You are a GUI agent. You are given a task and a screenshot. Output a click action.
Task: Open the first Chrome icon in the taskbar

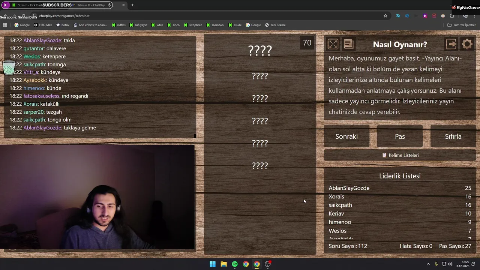(246, 264)
